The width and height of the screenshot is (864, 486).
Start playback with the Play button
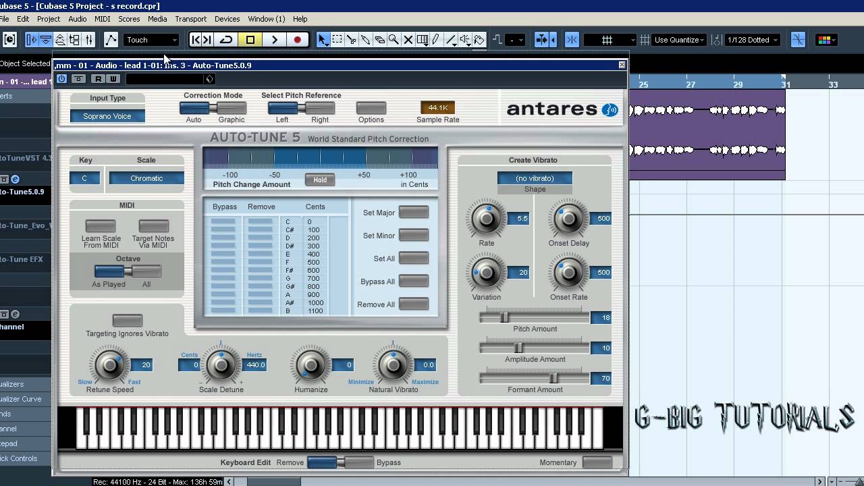click(274, 40)
